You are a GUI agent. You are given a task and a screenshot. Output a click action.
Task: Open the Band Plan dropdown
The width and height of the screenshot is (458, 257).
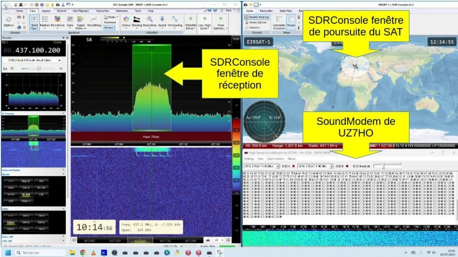(34, 23)
